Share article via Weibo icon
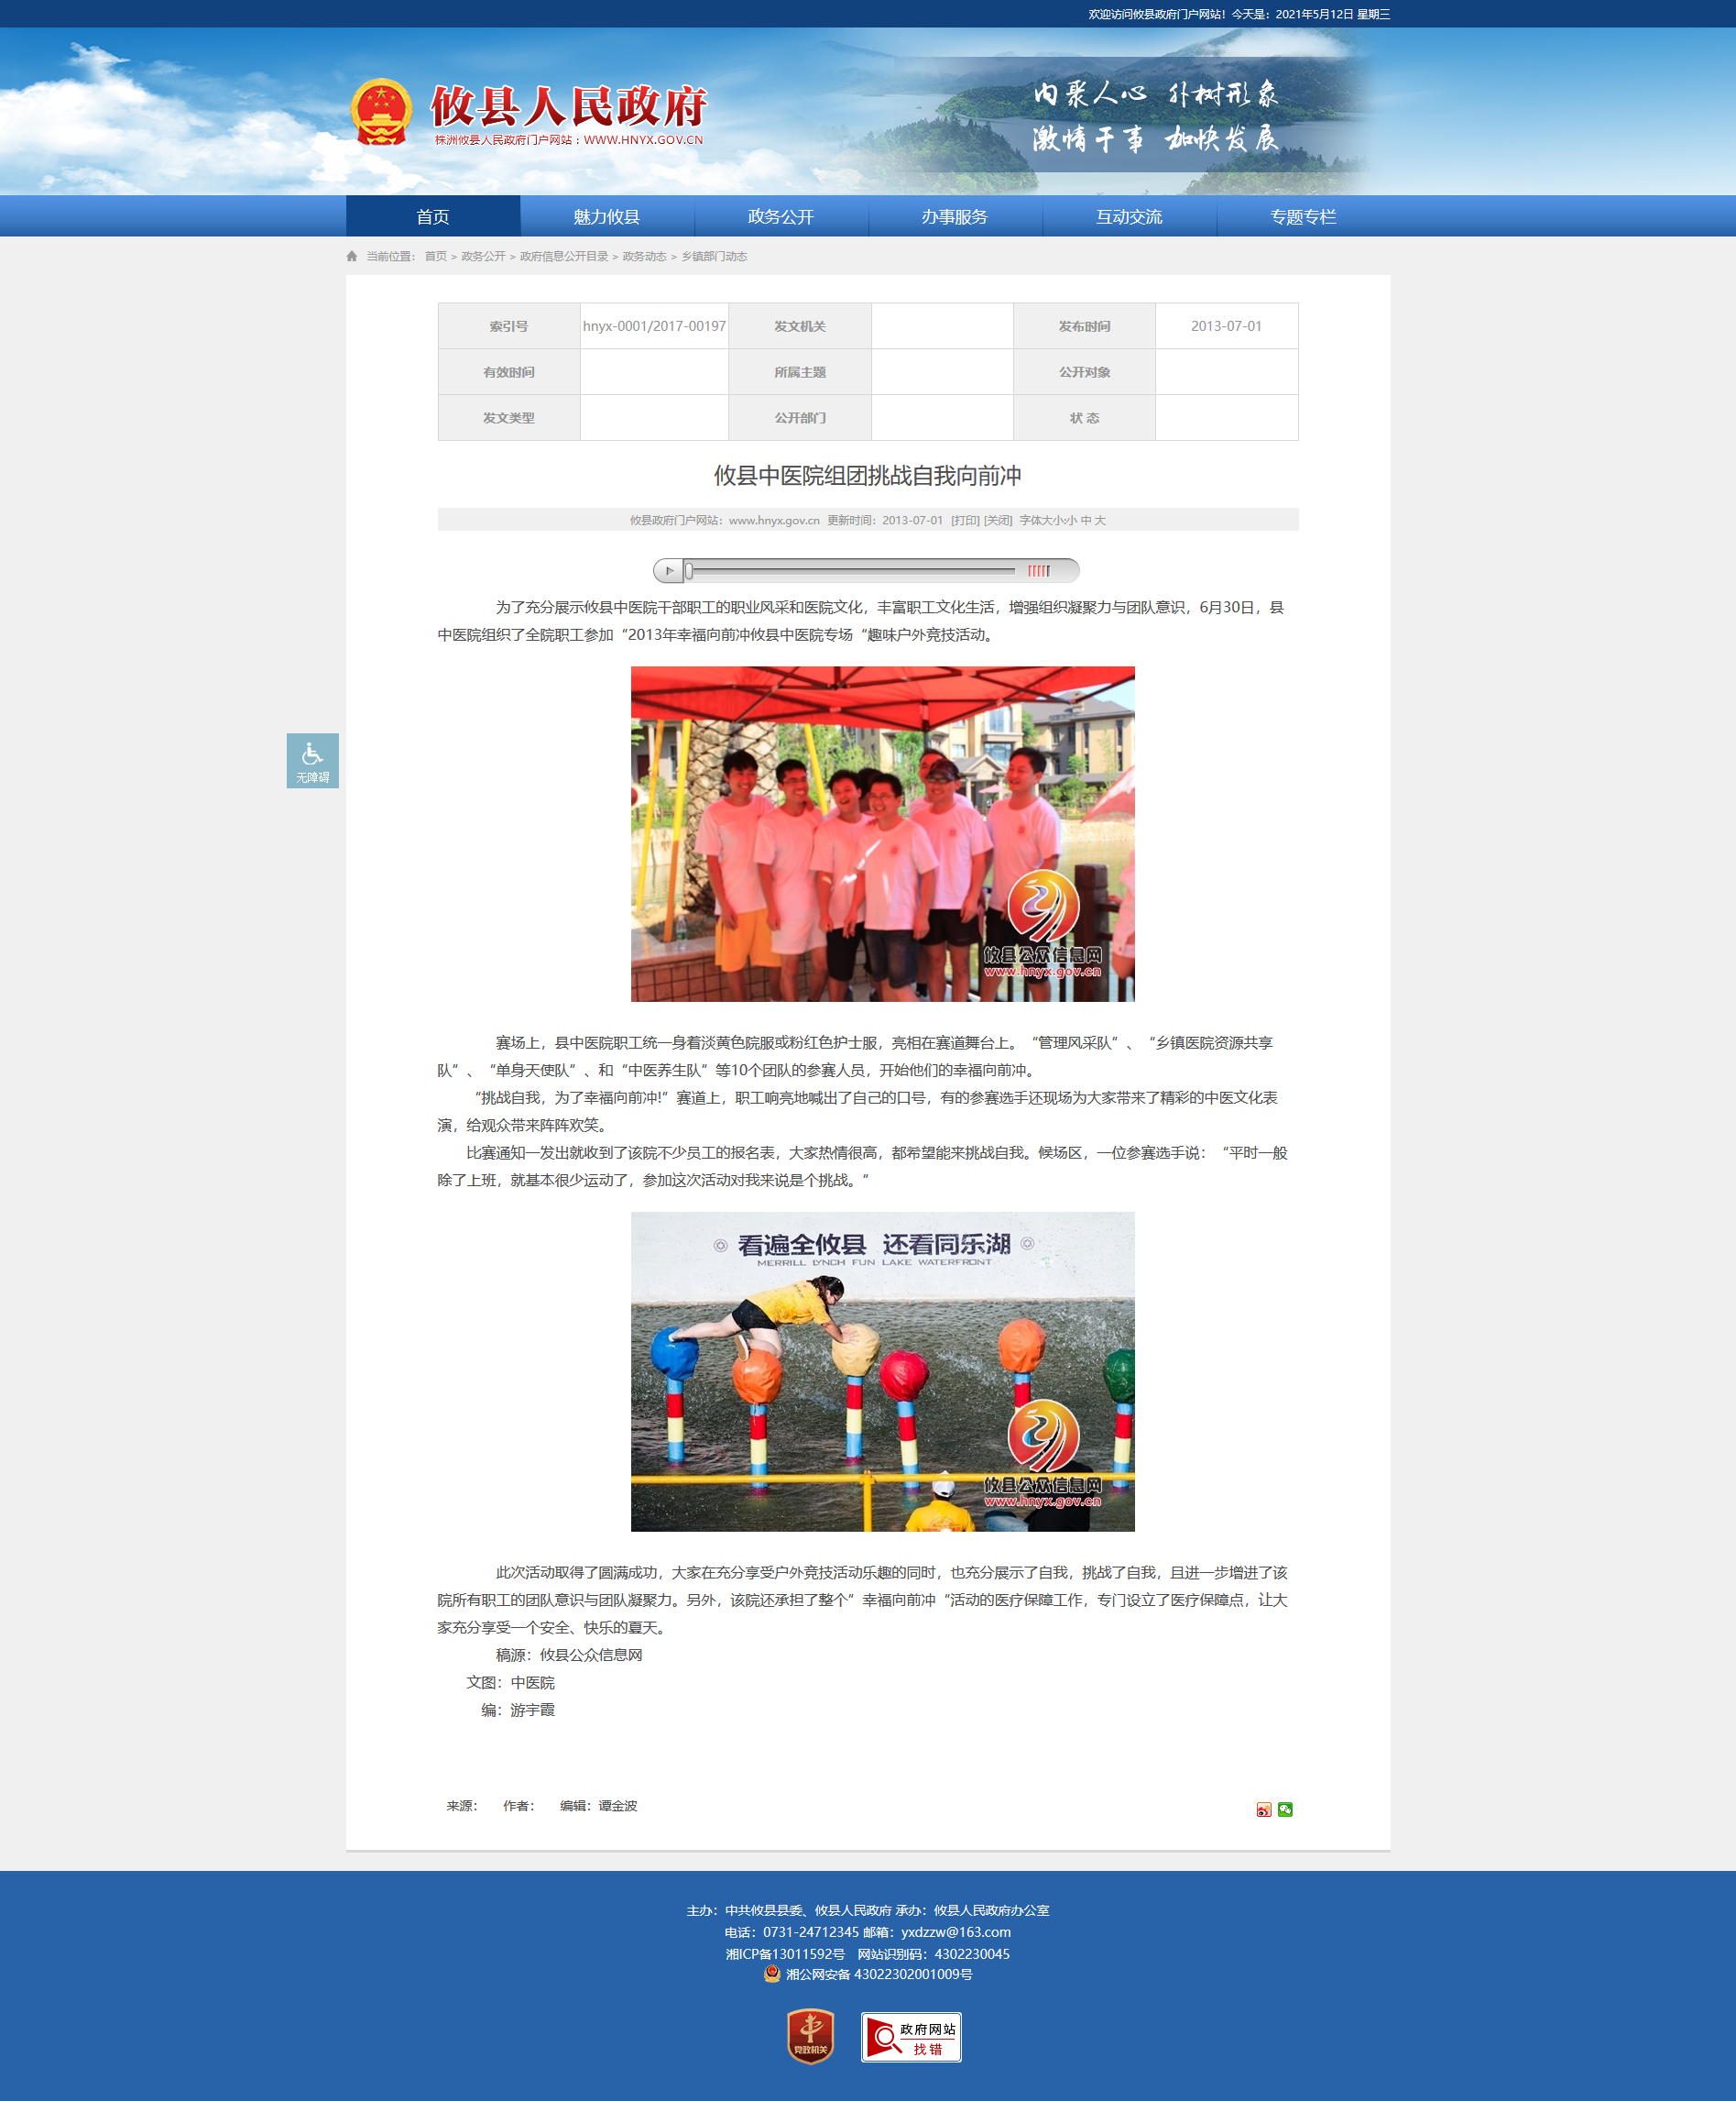The height and width of the screenshot is (2101, 1736). [x=1263, y=1809]
